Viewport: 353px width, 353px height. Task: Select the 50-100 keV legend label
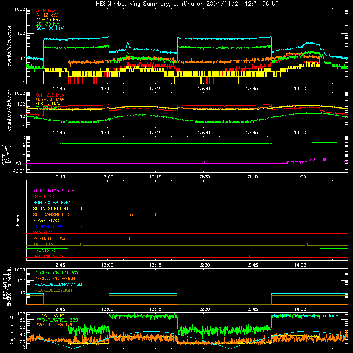coord(50,28)
